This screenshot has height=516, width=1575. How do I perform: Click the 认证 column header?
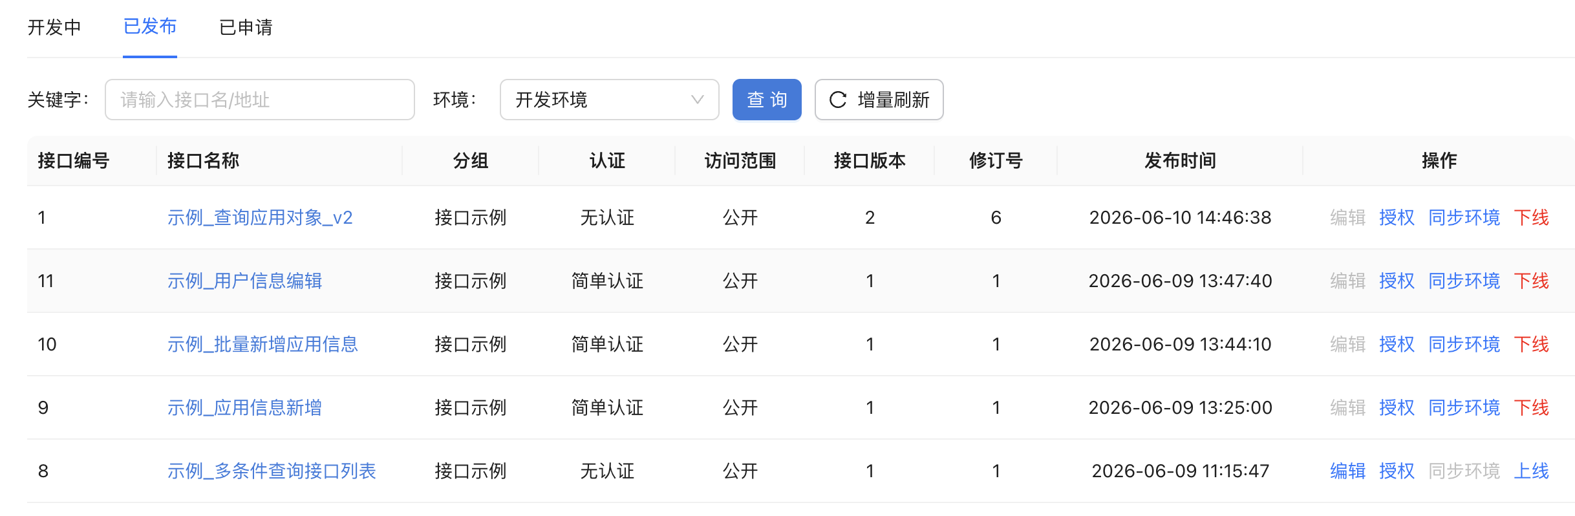point(607,160)
